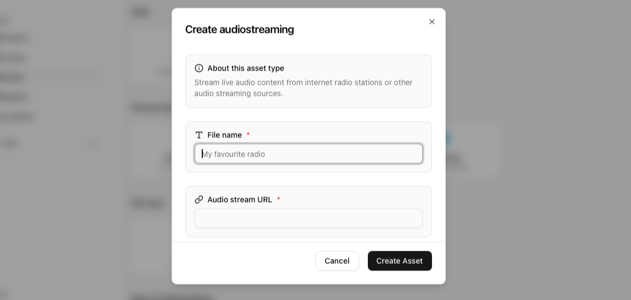Click the Create audiostreaming dialog title
The height and width of the screenshot is (300, 631).
tap(240, 30)
